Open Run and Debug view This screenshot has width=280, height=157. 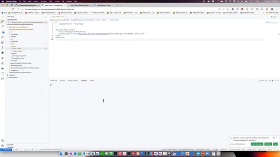tap(3, 37)
